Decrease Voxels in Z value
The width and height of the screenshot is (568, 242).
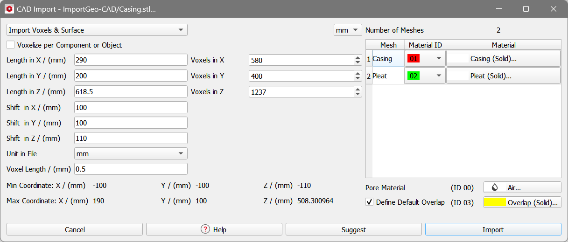[x=358, y=95]
